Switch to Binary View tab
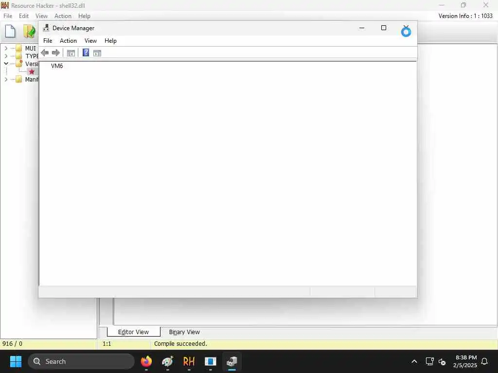The width and height of the screenshot is (498, 373). coord(184,332)
